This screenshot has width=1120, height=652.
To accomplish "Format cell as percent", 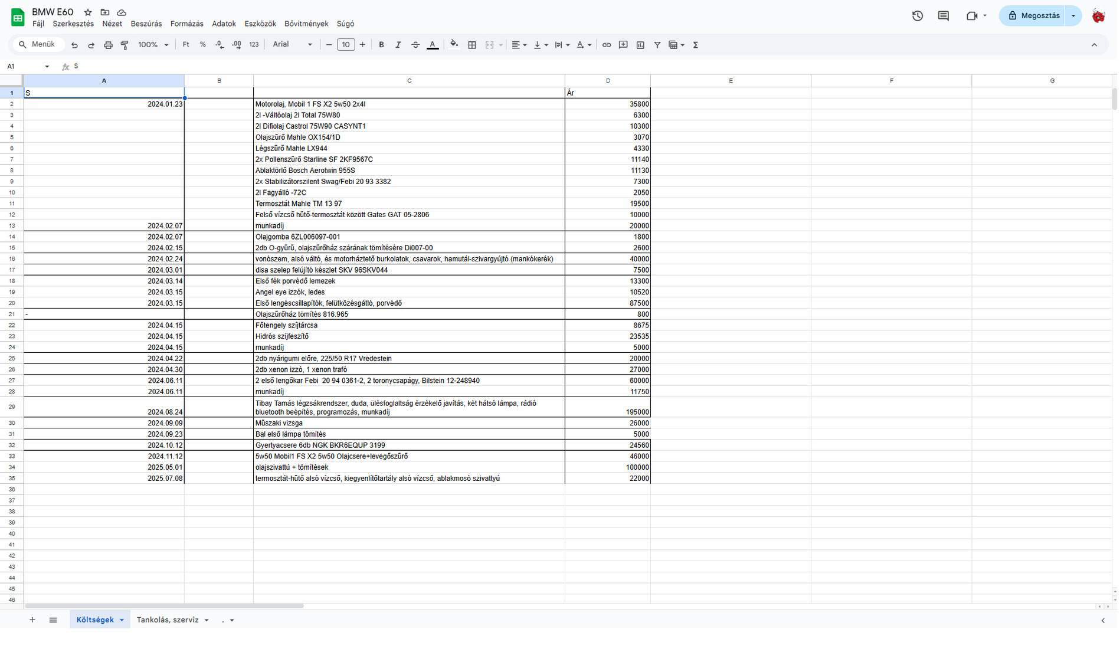I will point(203,45).
